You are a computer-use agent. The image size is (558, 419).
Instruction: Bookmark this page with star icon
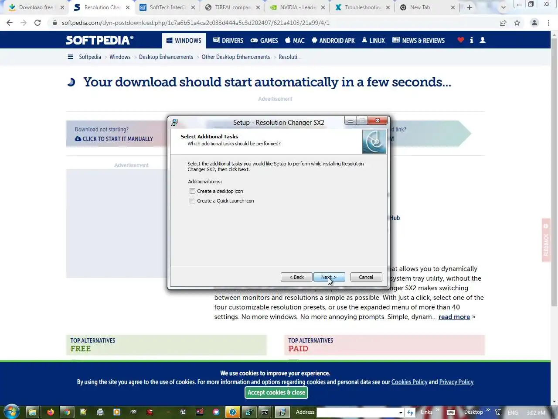pos(517,23)
